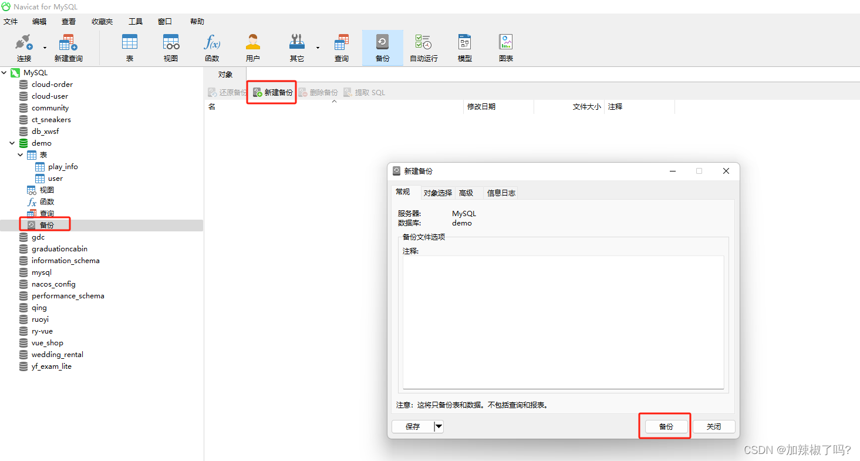Open dropdown arrow next to 连接
Viewport: 860px width, 461px height.
pos(45,48)
